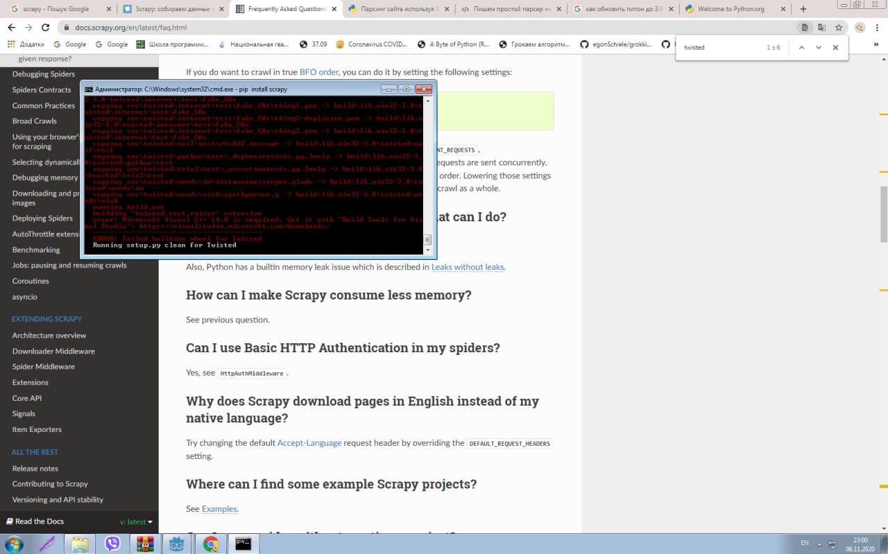
Task: Open the Accept-Language link
Action: (309, 442)
